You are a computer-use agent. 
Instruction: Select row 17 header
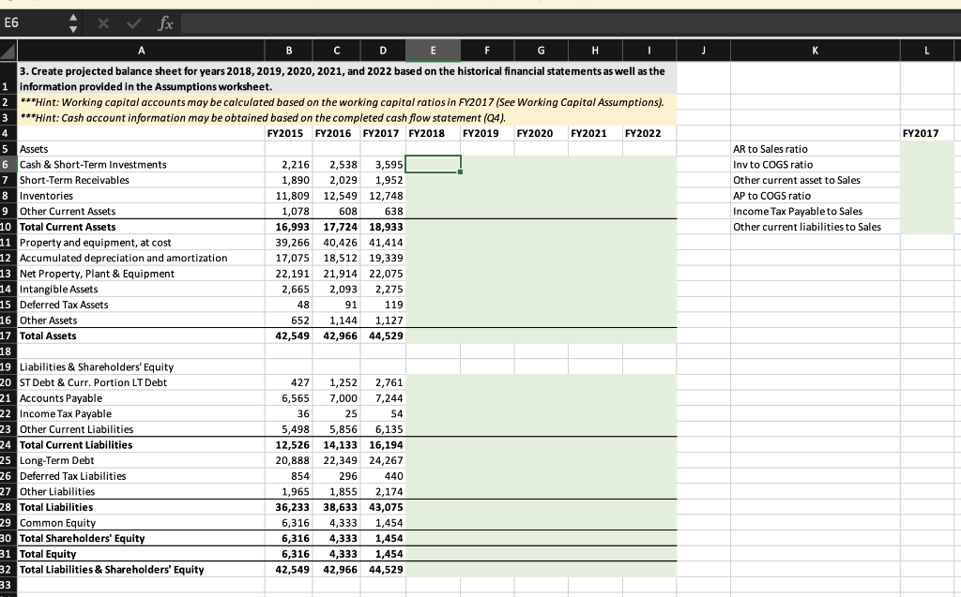(x=7, y=336)
